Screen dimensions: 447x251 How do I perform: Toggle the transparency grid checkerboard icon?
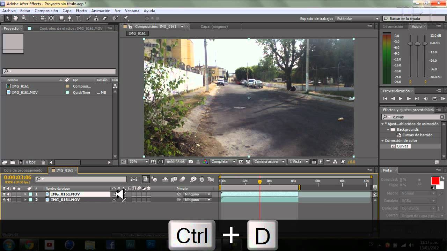pyautogui.click(x=248, y=162)
